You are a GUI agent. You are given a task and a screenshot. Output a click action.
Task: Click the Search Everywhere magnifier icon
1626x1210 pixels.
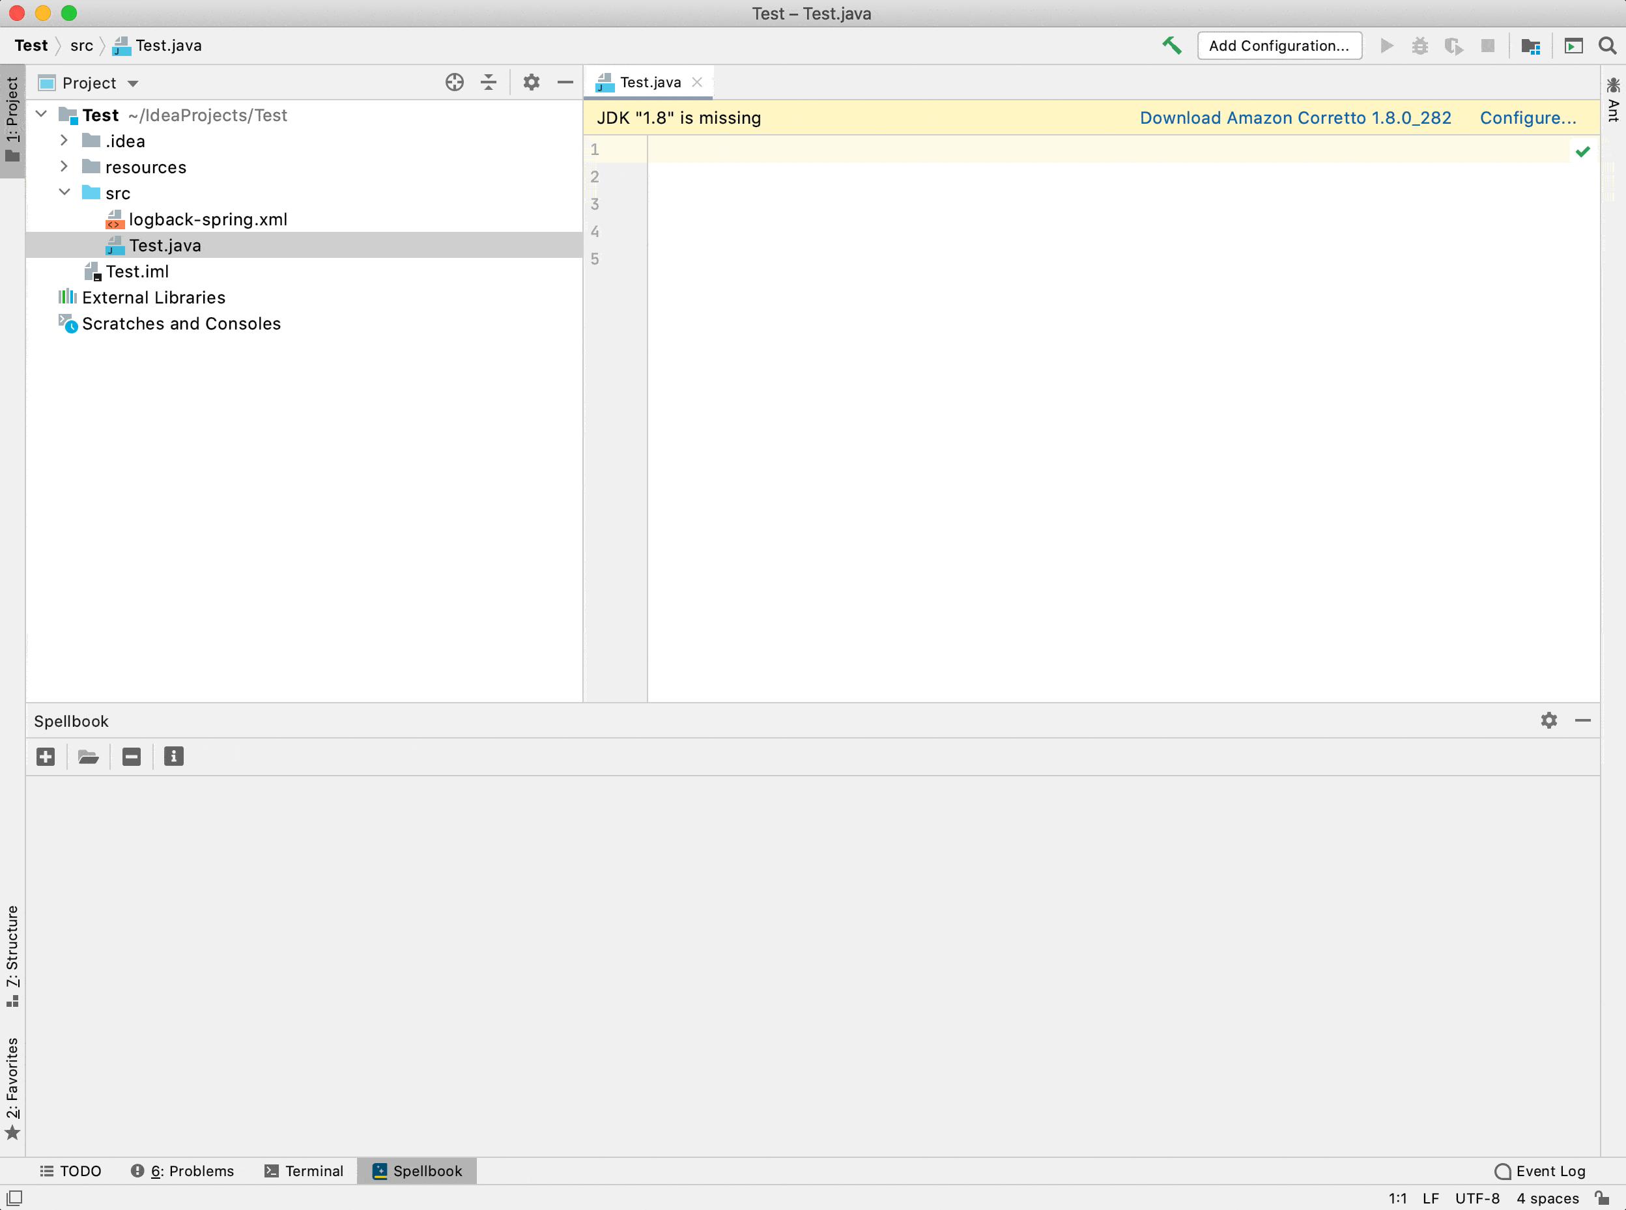point(1607,46)
